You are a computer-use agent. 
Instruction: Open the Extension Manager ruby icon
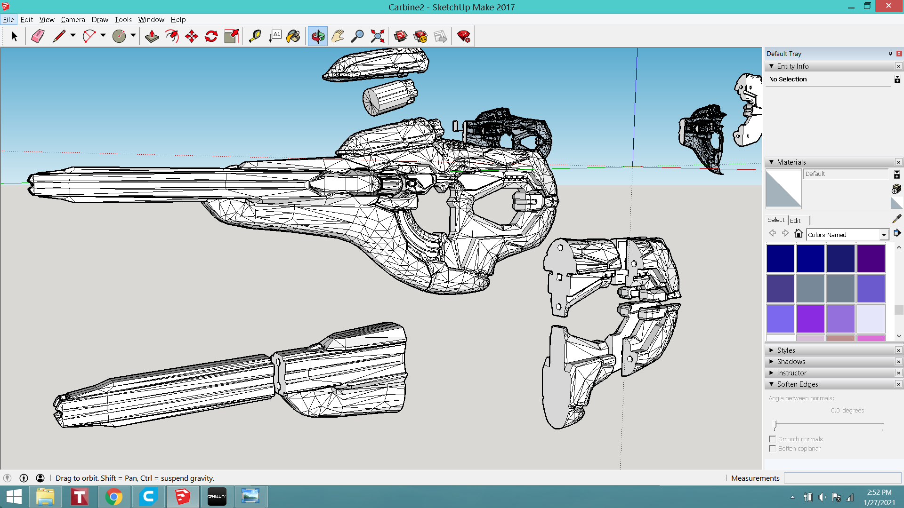[x=464, y=36]
